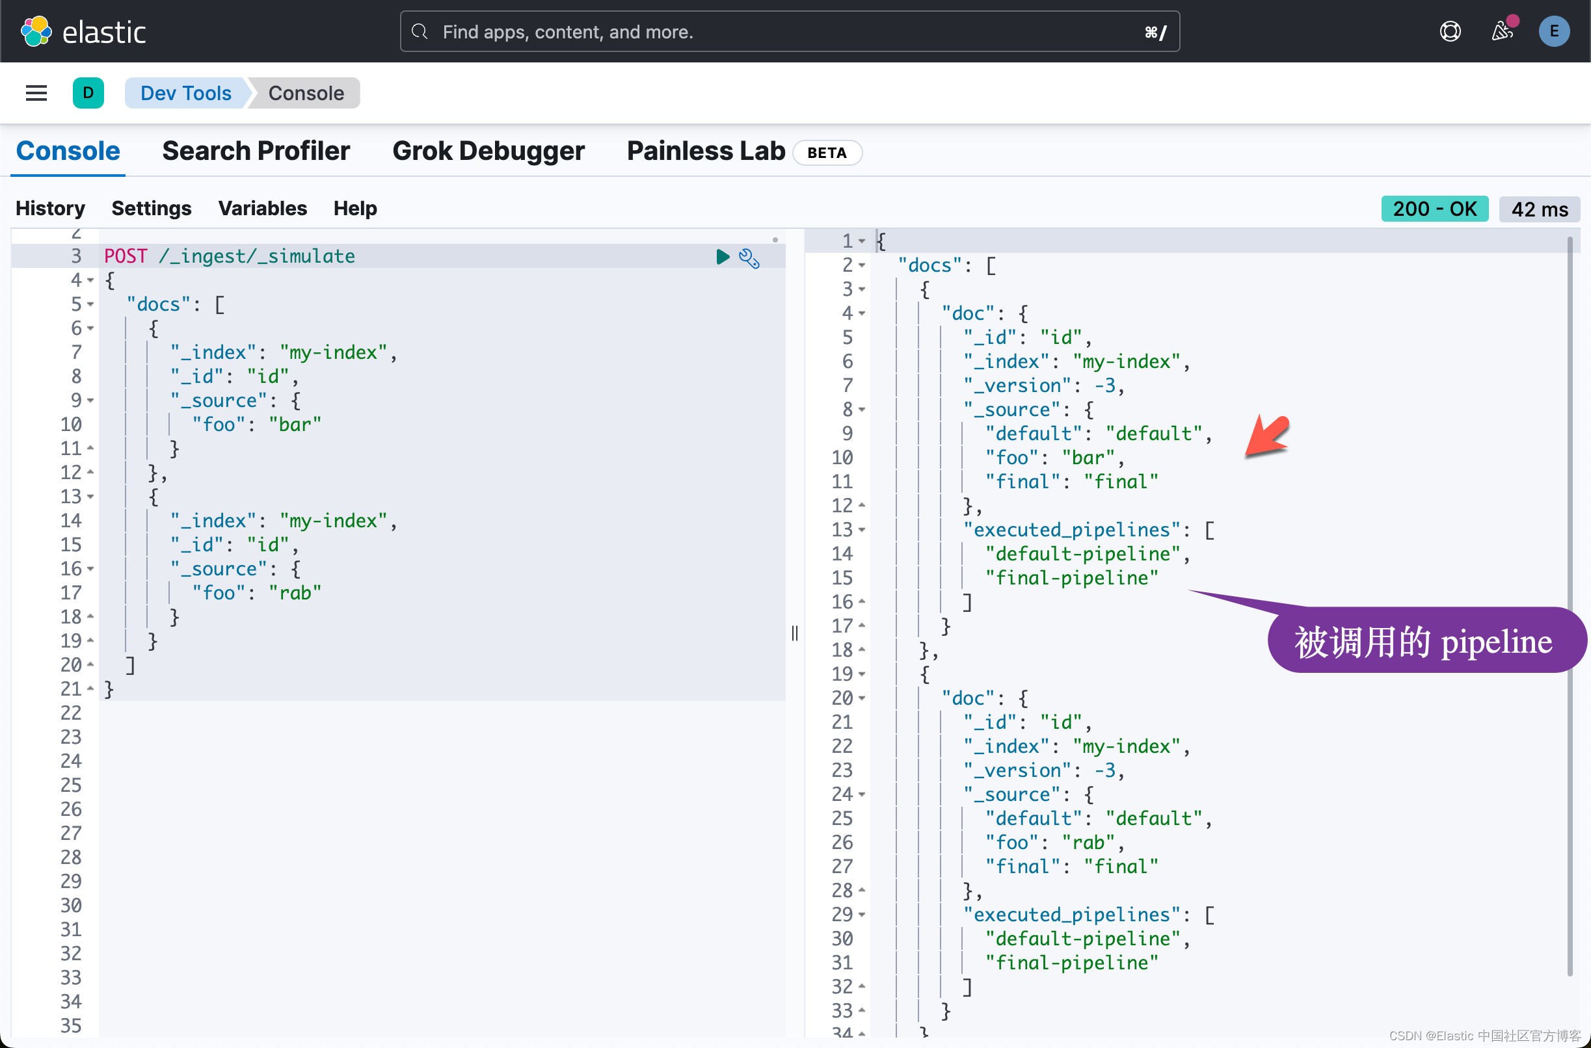Open console Settings
The width and height of the screenshot is (1591, 1048).
click(151, 209)
